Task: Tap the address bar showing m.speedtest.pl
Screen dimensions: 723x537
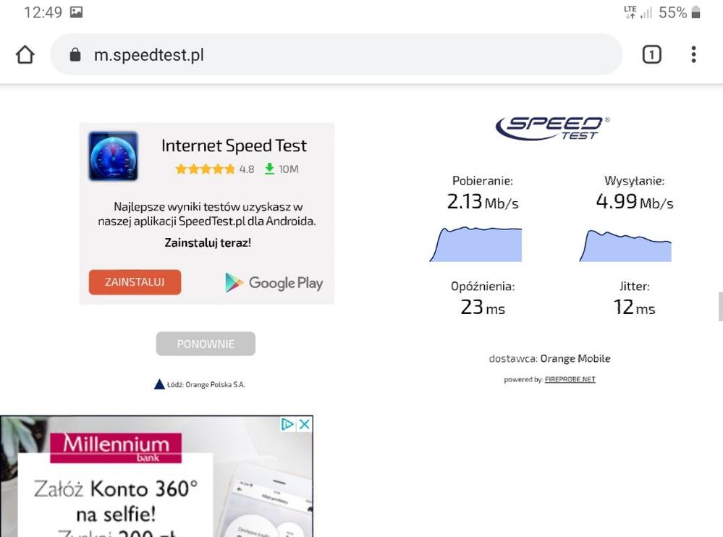Action: (x=217, y=54)
